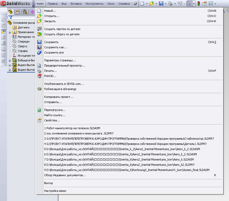Choose Параметры страницы… entry
229x201 pixels.
(x=129, y=60)
